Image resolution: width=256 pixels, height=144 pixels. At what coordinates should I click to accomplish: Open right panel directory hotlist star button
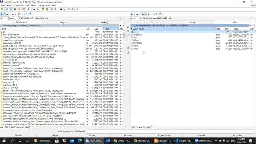tap(251, 26)
